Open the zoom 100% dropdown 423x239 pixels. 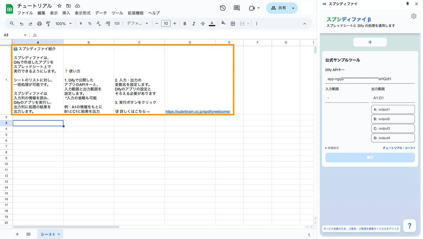[63, 24]
